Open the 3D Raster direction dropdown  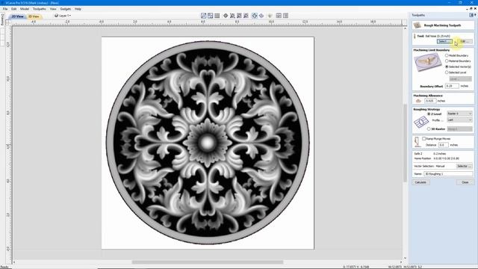point(459,129)
